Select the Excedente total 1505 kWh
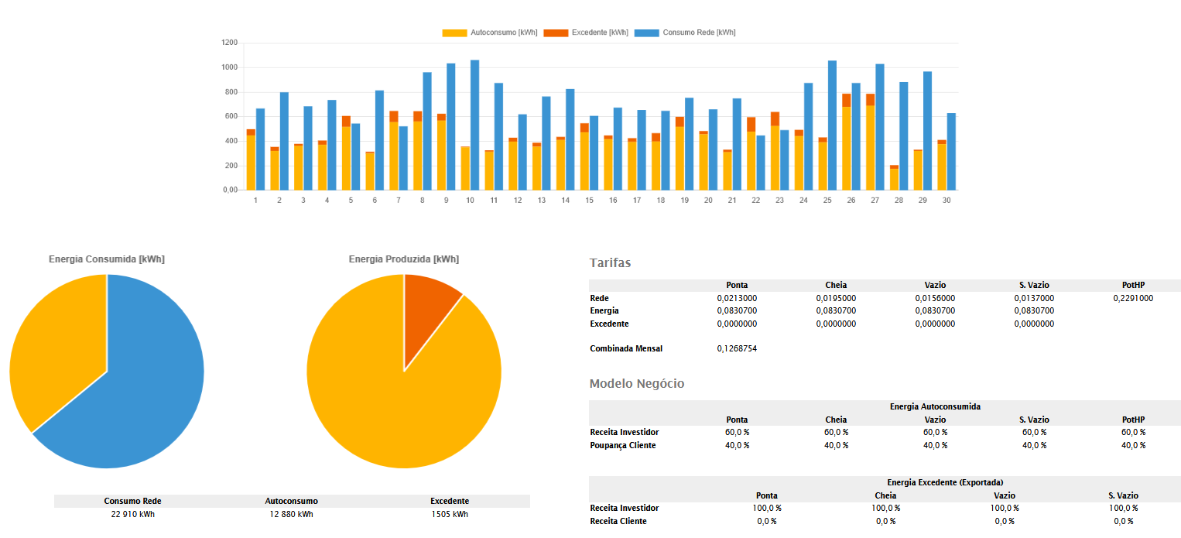The height and width of the screenshot is (538, 1181). coord(450,514)
